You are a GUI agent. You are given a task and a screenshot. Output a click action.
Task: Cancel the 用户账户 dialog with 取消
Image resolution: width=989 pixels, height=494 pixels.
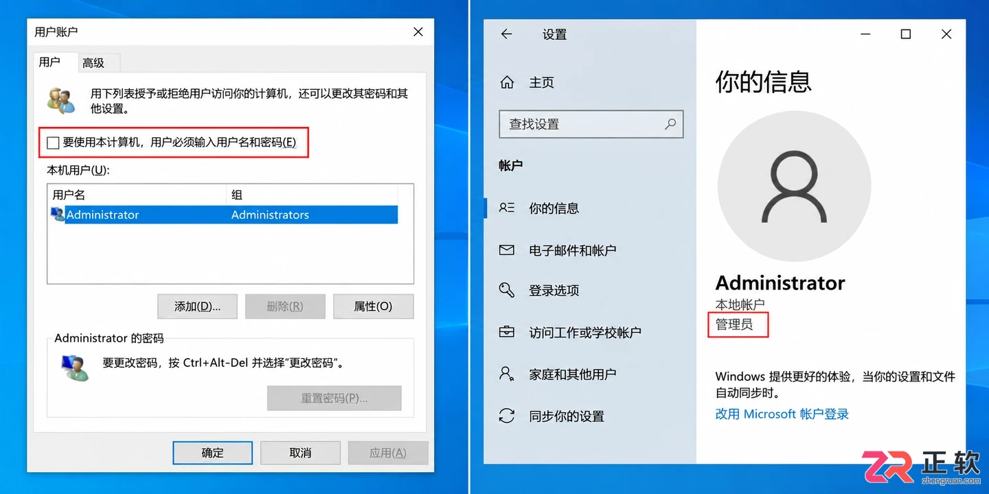pyautogui.click(x=301, y=453)
